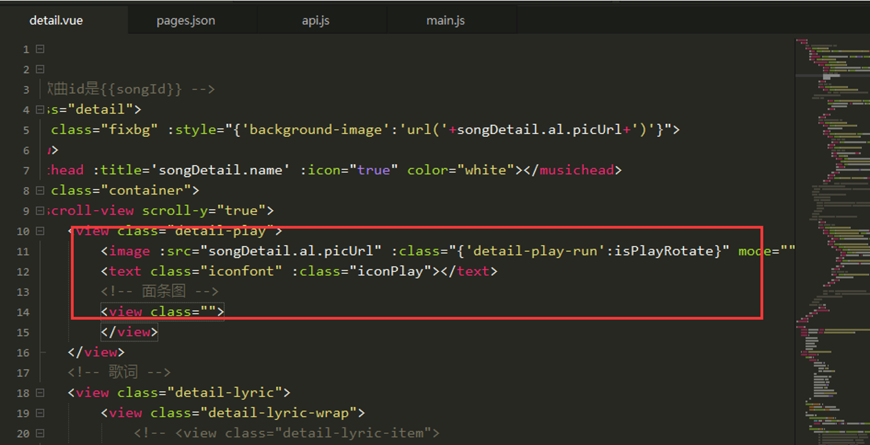Image resolution: width=870 pixels, height=445 pixels.
Task: Select line number 17 in the gutter
Action: coord(23,373)
